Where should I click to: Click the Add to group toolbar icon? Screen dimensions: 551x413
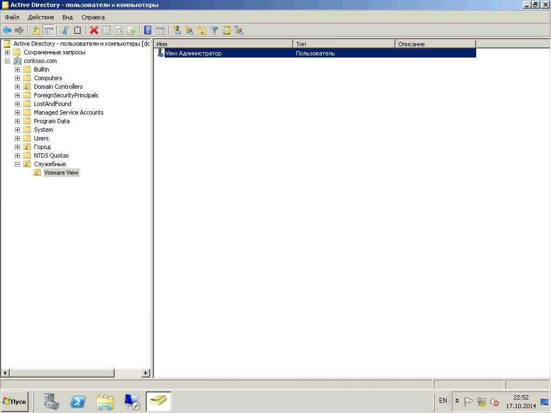(x=239, y=31)
